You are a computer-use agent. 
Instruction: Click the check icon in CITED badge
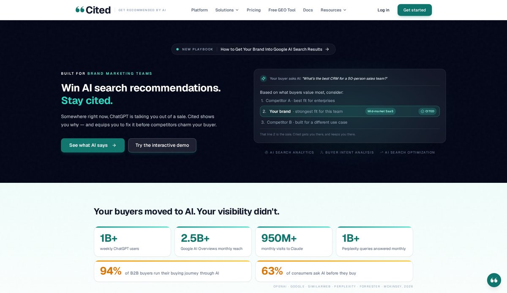coord(422,111)
